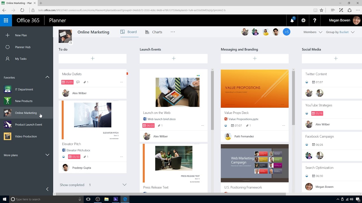Open notifications bell icon
Image resolution: width=362 pixels, height=203 pixels.
point(292,20)
